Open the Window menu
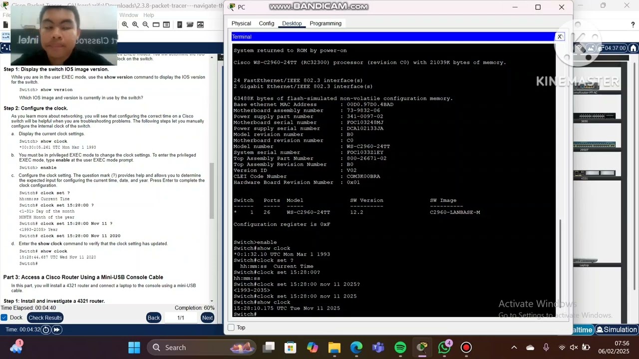Image resolution: width=639 pixels, height=359 pixels. [x=128, y=15]
